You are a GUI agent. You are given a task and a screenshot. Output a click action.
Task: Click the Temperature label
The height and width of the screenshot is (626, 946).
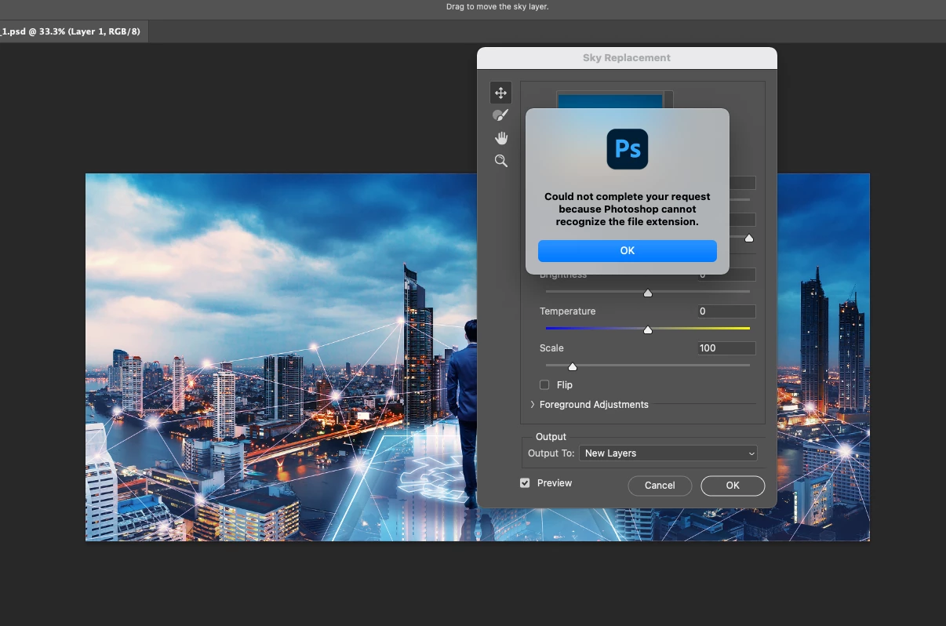[x=568, y=311]
